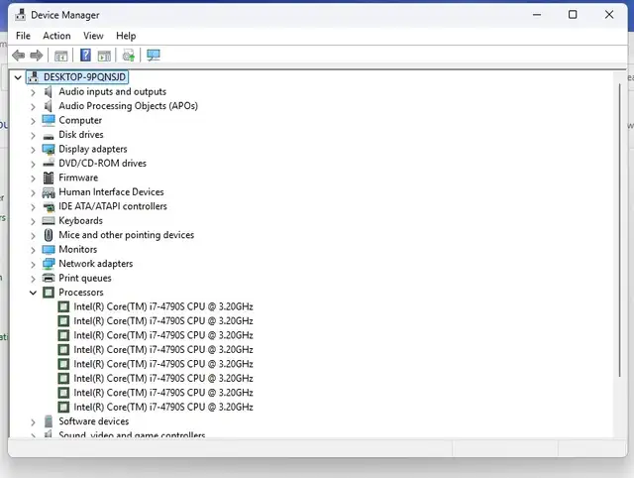Click the speaker icon for Audio inputs and outputs

(x=49, y=92)
